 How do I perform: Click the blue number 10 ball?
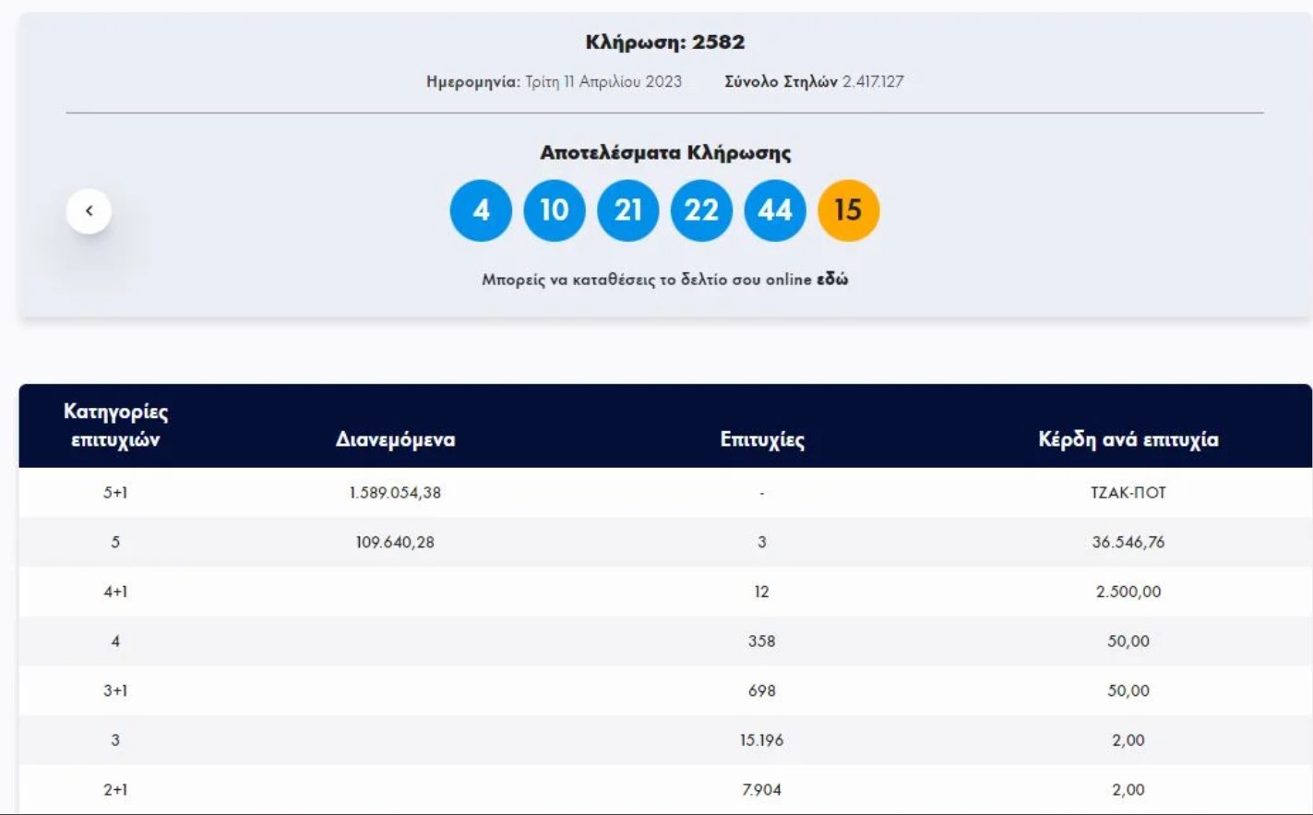coord(554,210)
